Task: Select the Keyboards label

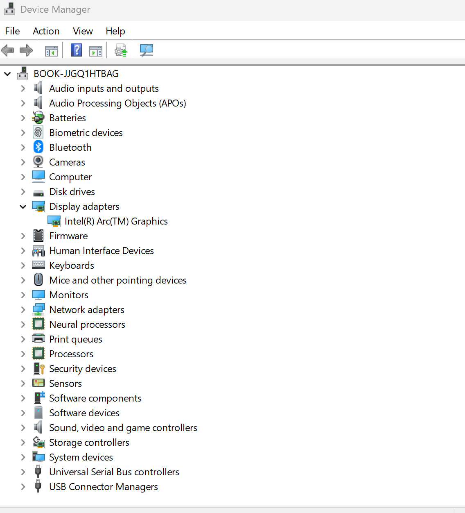Action: tap(72, 266)
